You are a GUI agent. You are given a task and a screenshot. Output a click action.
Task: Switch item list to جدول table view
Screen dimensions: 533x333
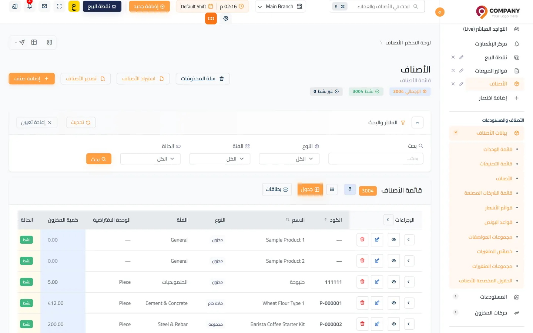310,189
